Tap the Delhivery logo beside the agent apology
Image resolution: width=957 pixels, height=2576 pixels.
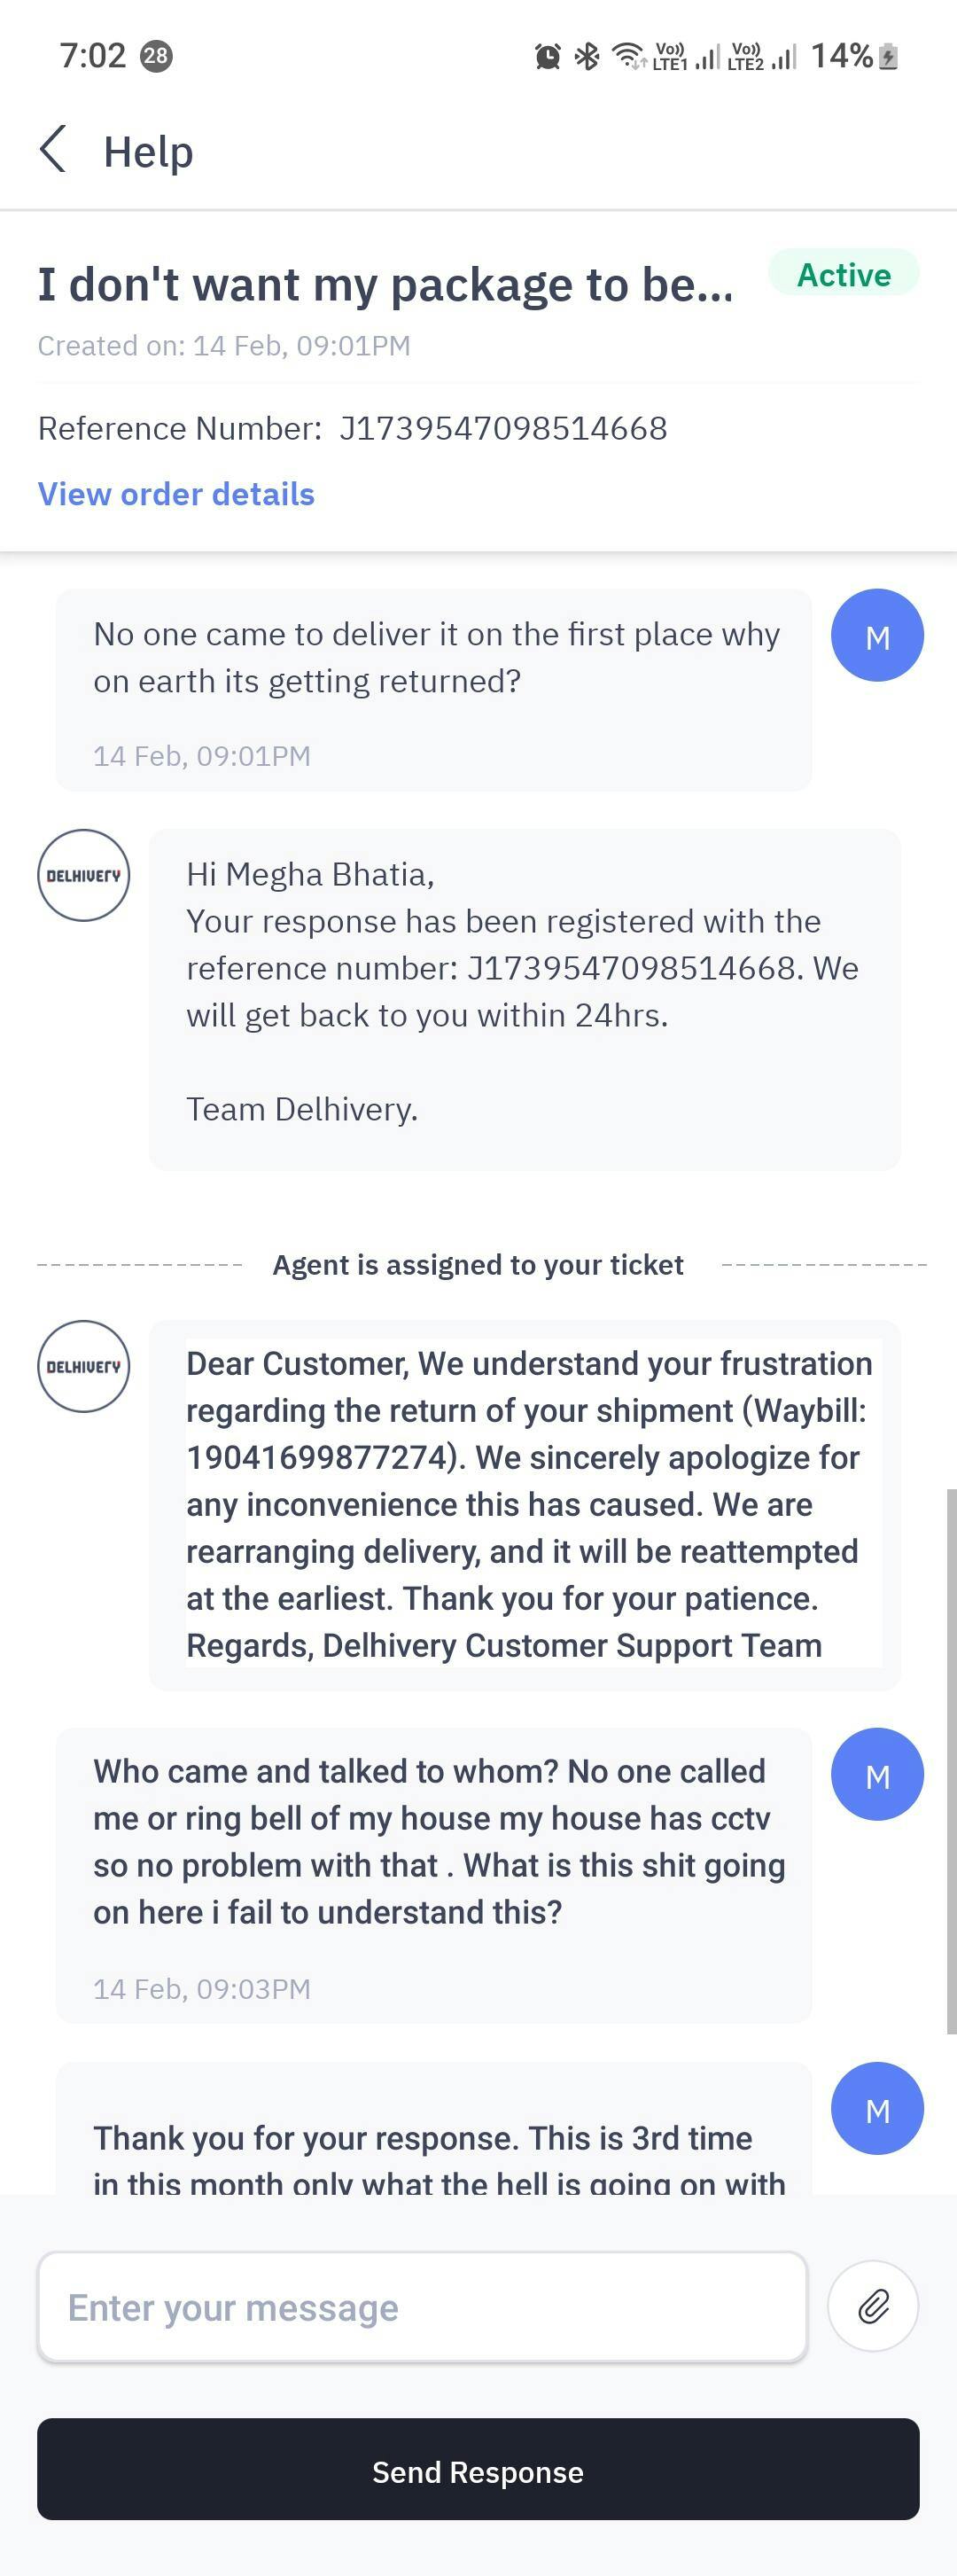coord(84,1366)
